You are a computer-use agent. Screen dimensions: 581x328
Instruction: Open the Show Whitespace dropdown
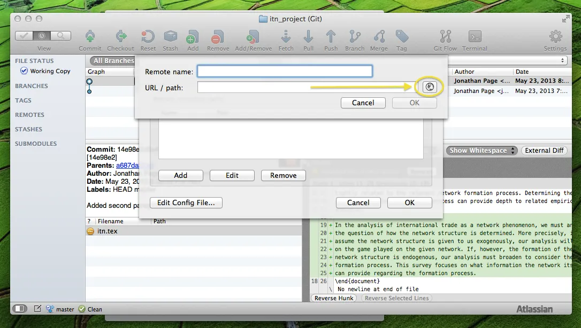[483, 151]
